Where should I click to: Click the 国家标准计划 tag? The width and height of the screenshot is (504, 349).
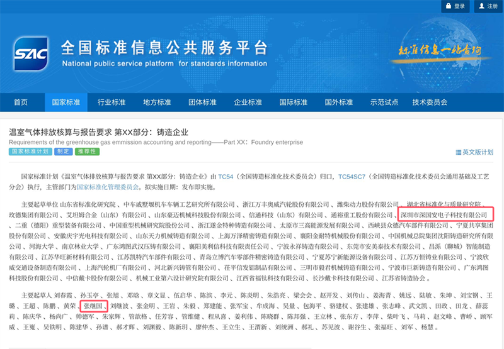pos(30,152)
